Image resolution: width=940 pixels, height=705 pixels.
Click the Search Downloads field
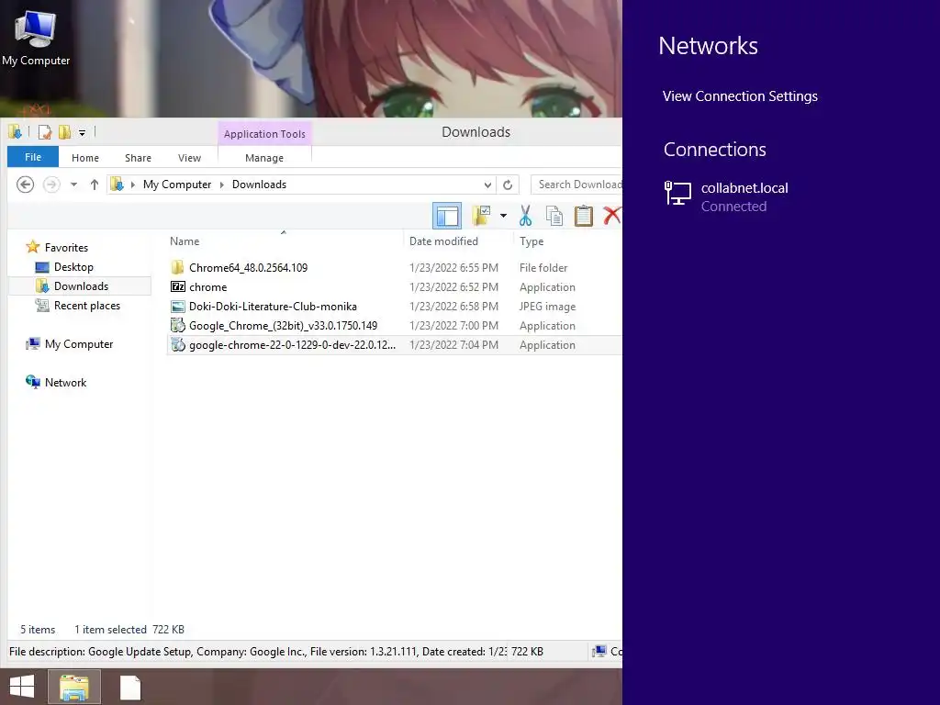coord(577,185)
